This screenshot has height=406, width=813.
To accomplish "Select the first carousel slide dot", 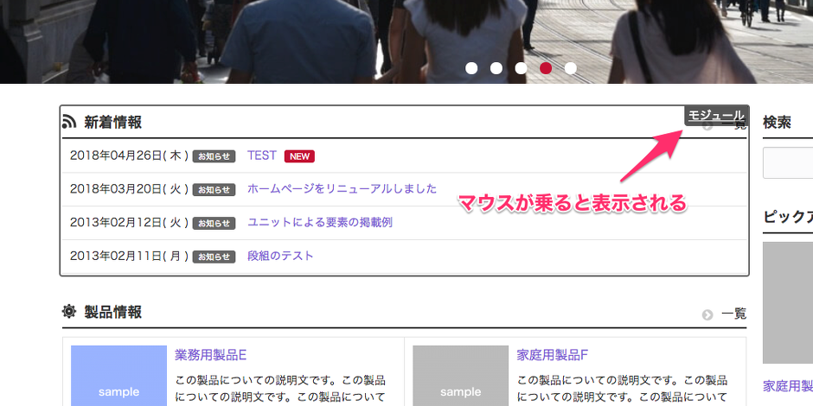I will click(x=471, y=68).
